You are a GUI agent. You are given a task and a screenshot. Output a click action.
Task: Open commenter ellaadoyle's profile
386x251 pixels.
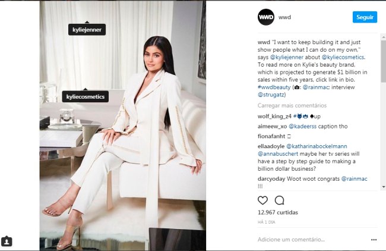click(271, 146)
